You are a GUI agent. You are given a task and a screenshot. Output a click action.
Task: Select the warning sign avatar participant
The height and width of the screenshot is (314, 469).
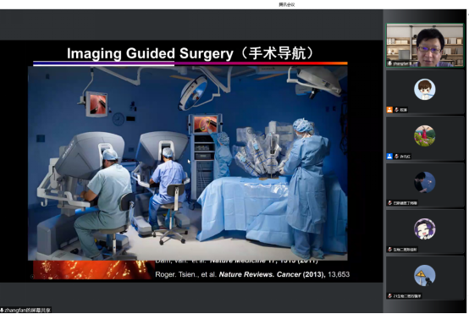(x=425, y=275)
